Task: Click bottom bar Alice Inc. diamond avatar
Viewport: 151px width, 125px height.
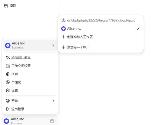Action: 6,121
